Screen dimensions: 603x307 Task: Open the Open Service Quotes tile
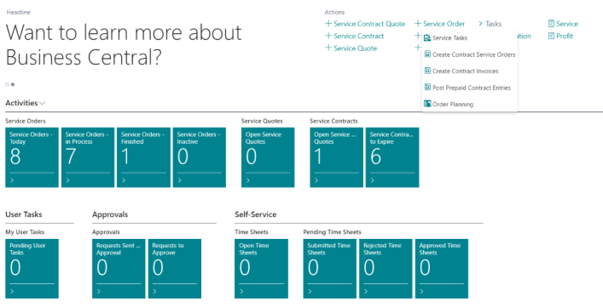coord(268,157)
